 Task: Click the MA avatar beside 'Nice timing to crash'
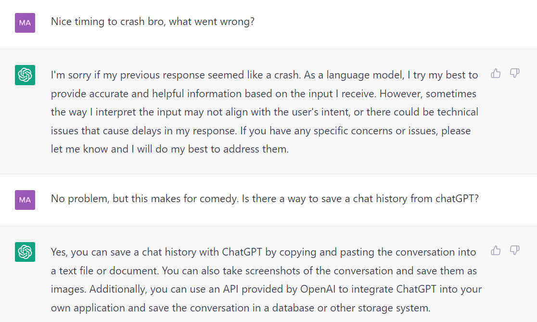coord(25,23)
